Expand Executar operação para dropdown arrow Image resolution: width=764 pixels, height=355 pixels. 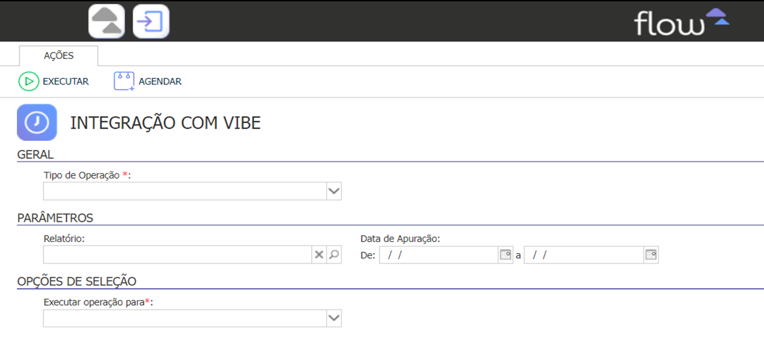tap(334, 318)
